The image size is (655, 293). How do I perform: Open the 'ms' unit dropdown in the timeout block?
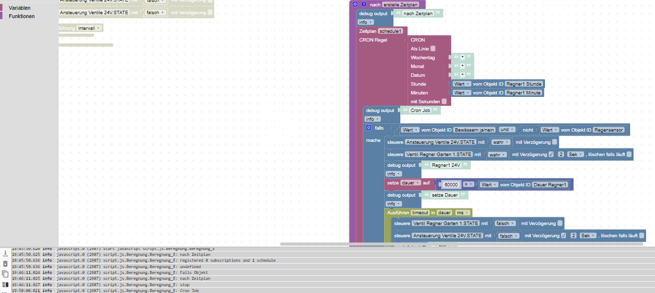pos(462,213)
